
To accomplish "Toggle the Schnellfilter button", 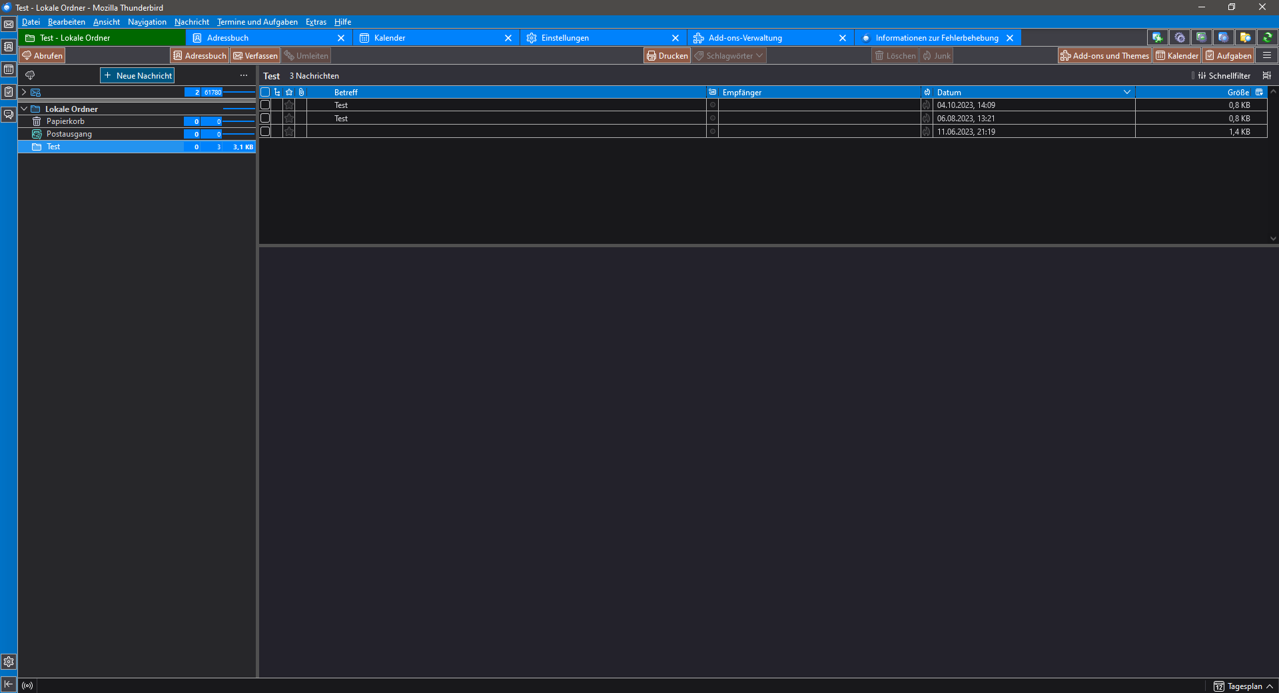I will [1224, 76].
